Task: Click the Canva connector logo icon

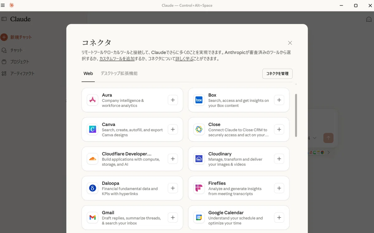Action: pos(93,129)
